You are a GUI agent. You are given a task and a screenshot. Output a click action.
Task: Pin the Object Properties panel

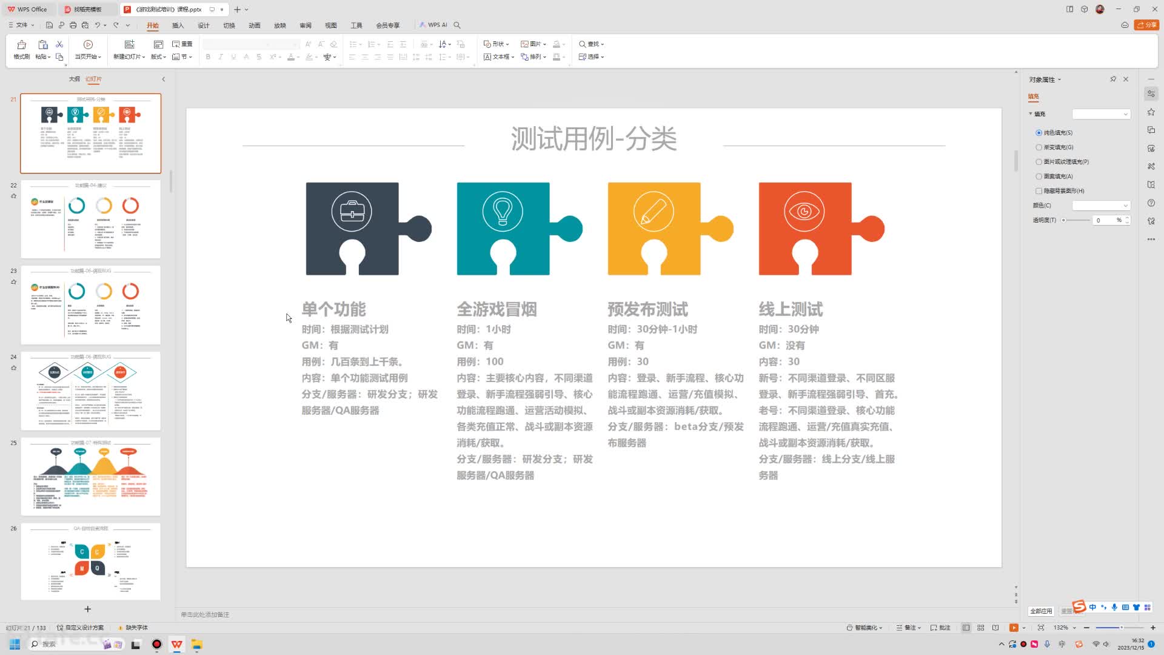point(1113,79)
